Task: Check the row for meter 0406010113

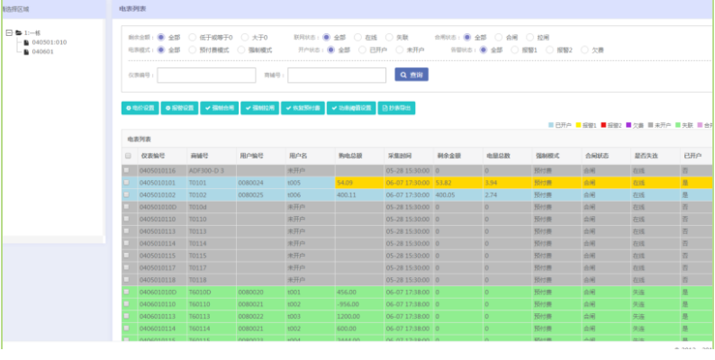Action: click(x=127, y=316)
